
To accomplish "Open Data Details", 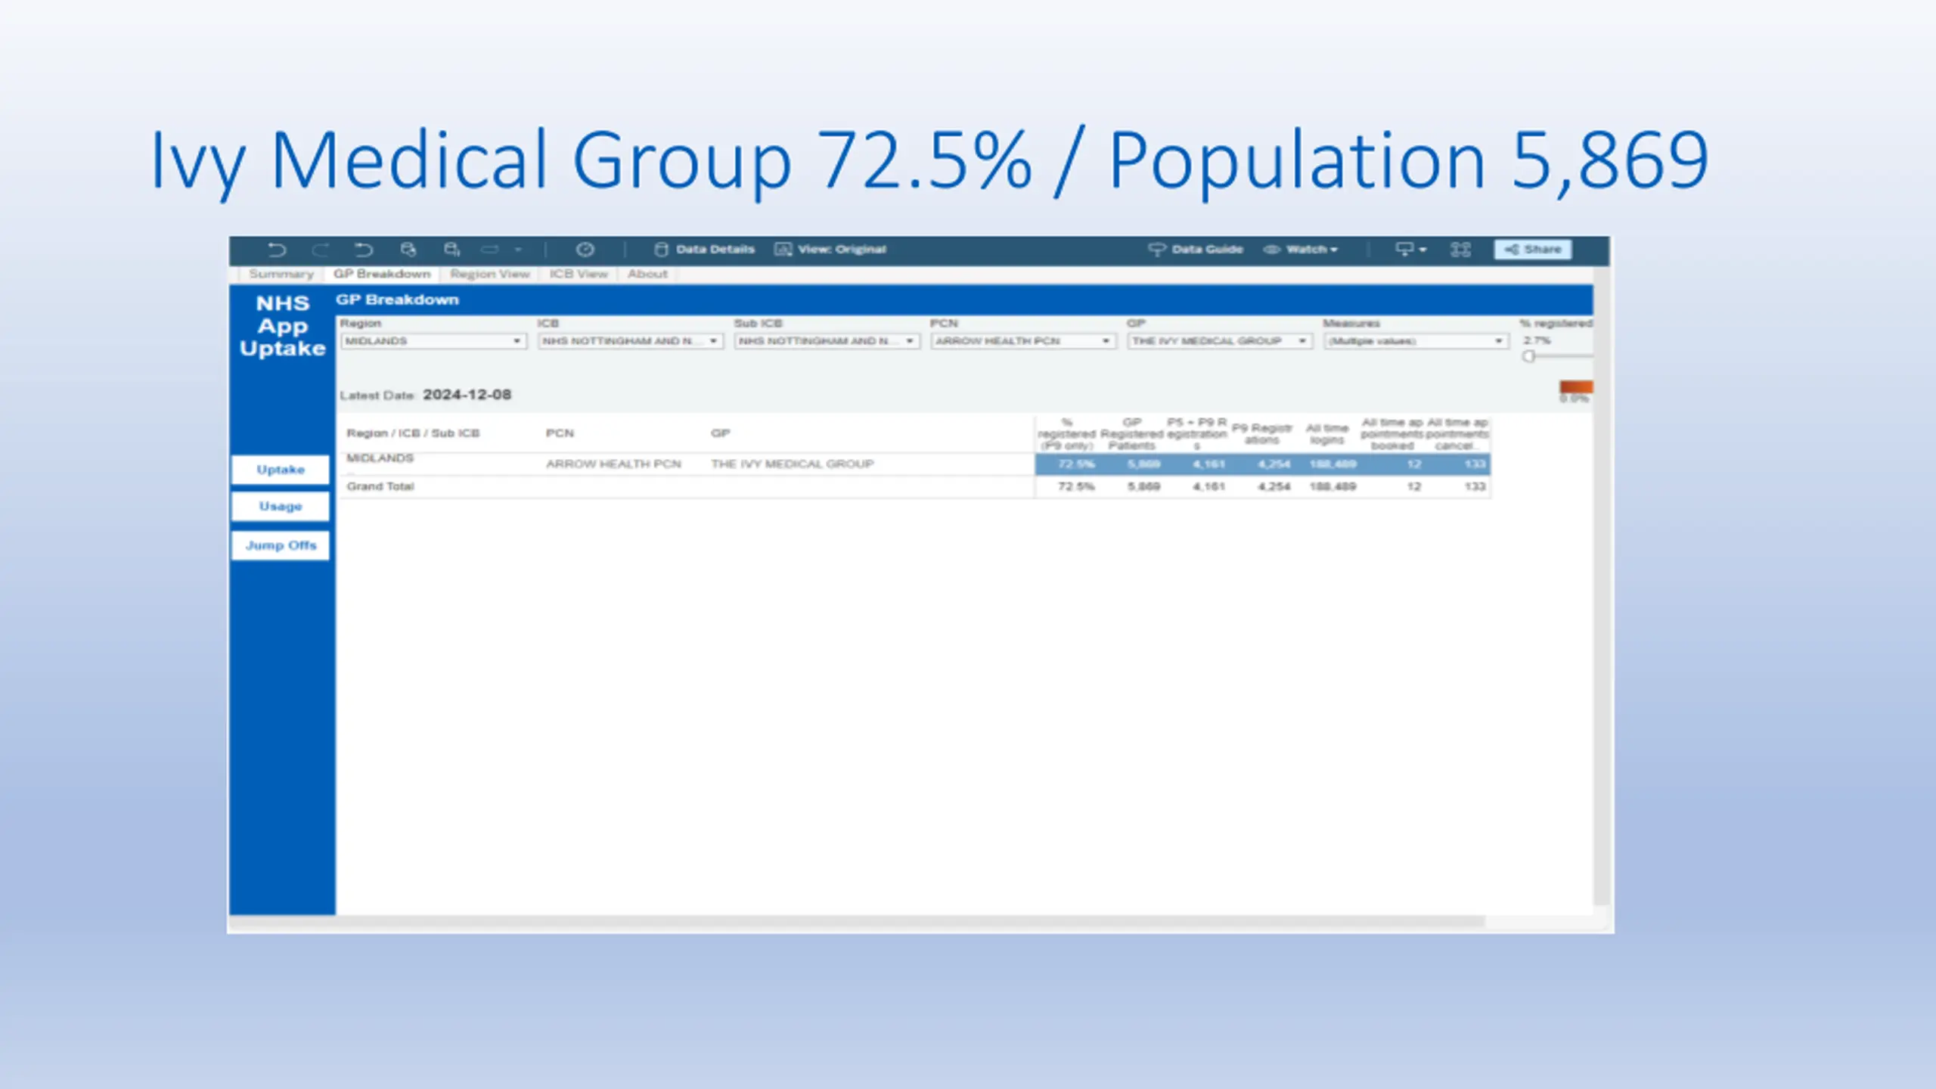I will (x=704, y=250).
